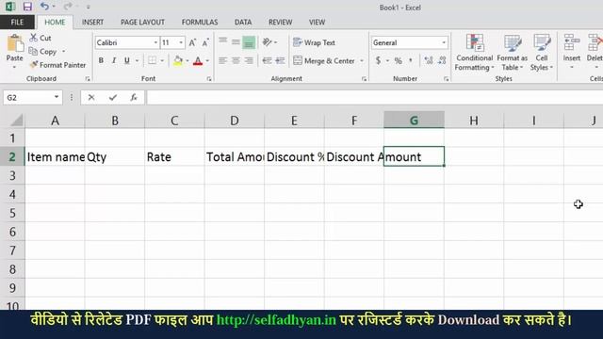This screenshot has height=339, width=603.
Task: Align text left icon
Action: (222, 60)
